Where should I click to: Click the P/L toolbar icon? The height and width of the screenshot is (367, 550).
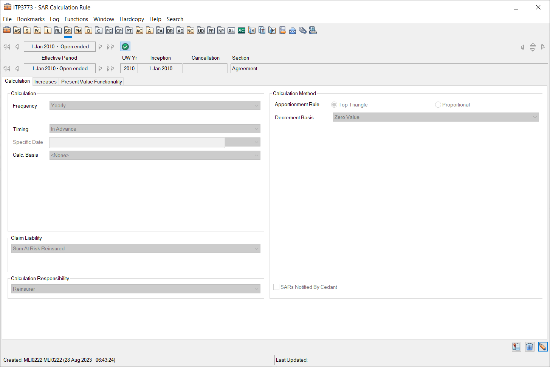click(37, 31)
